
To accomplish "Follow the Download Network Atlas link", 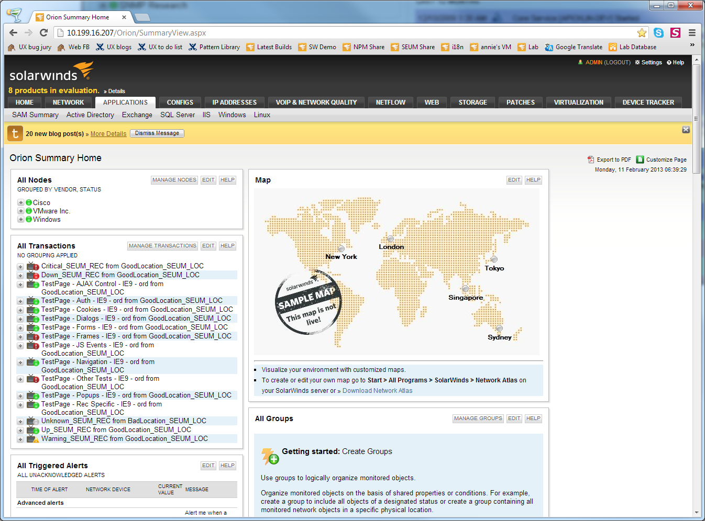I will click(x=377, y=391).
